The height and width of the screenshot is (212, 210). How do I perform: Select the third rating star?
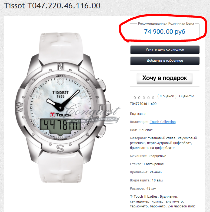[144, 97]
